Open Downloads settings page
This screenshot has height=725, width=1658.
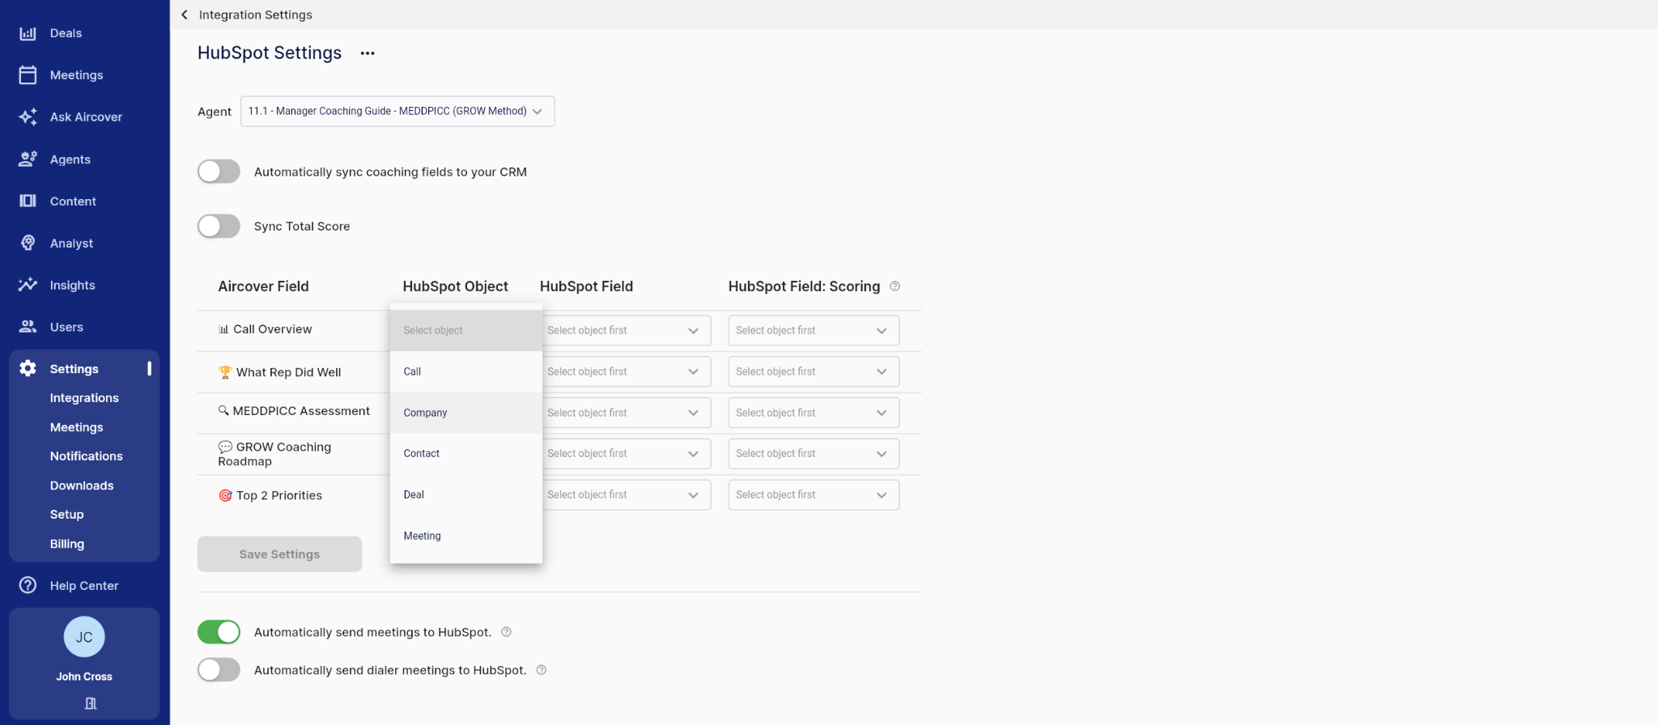pos(82,485)
